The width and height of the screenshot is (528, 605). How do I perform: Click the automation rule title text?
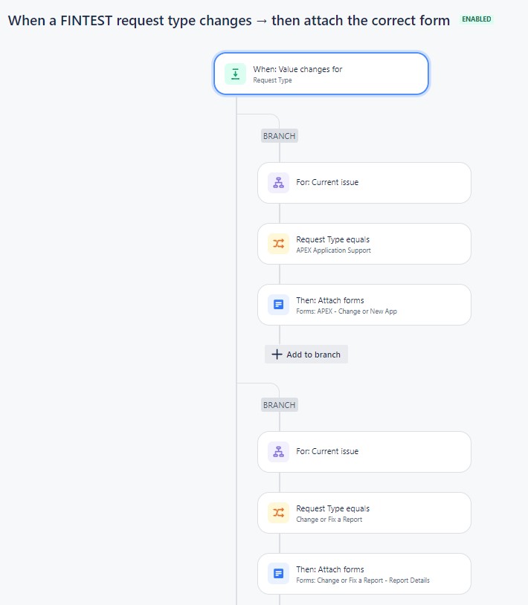coord(228,20)
